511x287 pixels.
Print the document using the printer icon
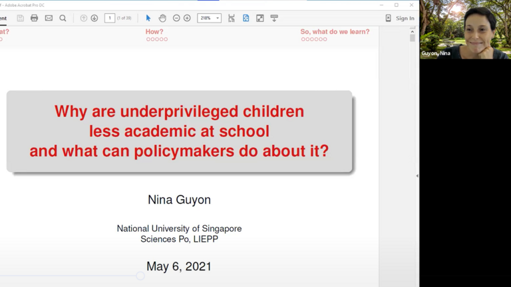[x=35, y=18]
